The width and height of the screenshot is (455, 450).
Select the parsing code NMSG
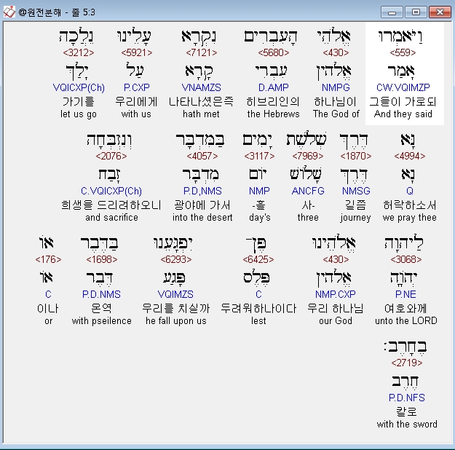(x=356, y=191)
